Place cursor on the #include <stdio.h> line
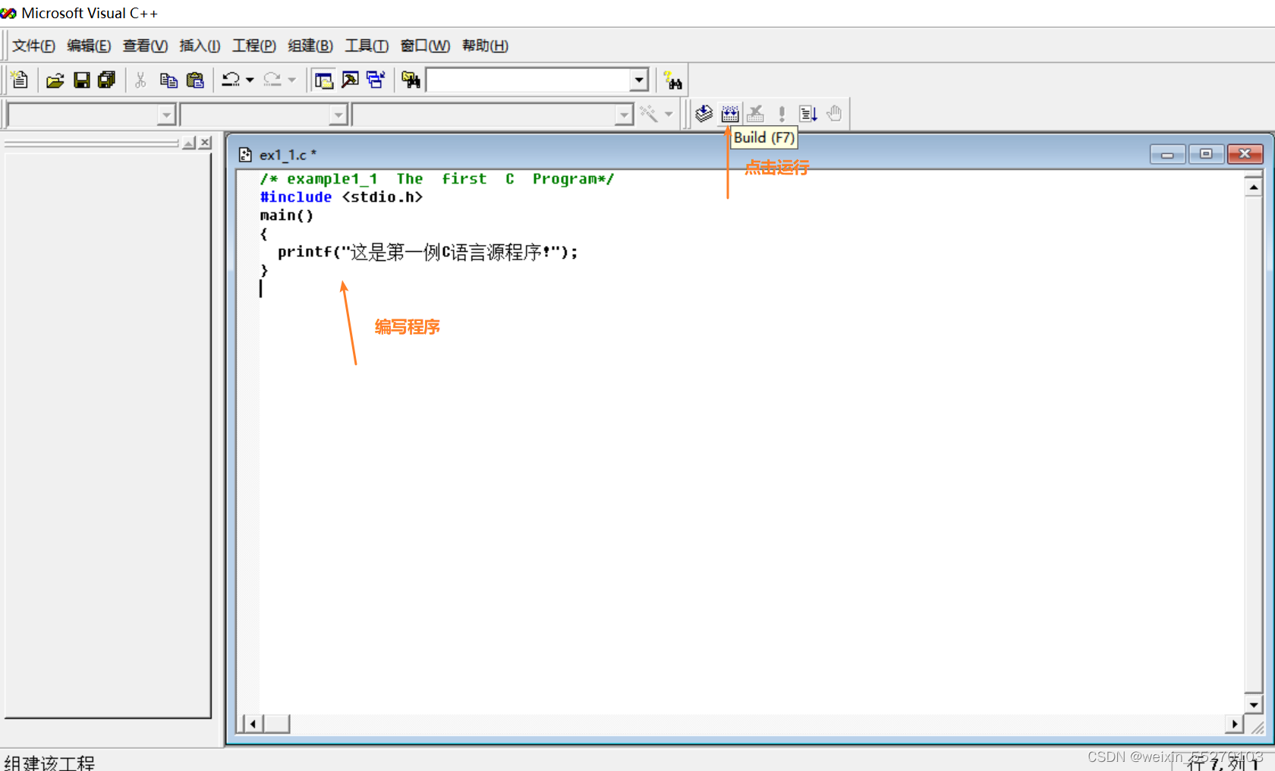 [341, 197]
